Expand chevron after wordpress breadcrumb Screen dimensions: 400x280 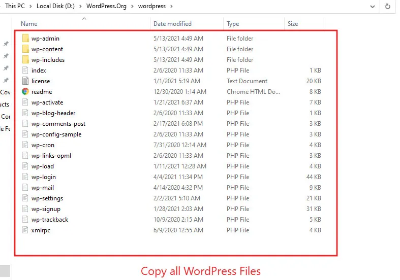click(x=171, y=7)
